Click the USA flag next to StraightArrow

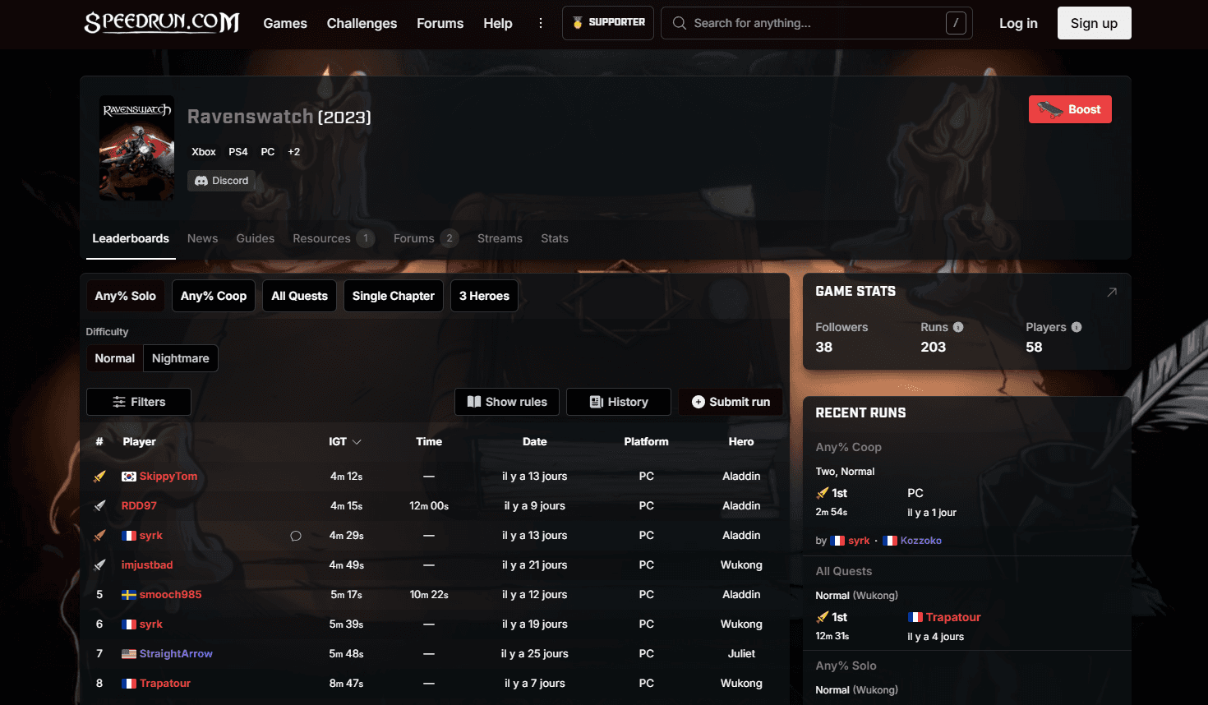click(129, 654)
